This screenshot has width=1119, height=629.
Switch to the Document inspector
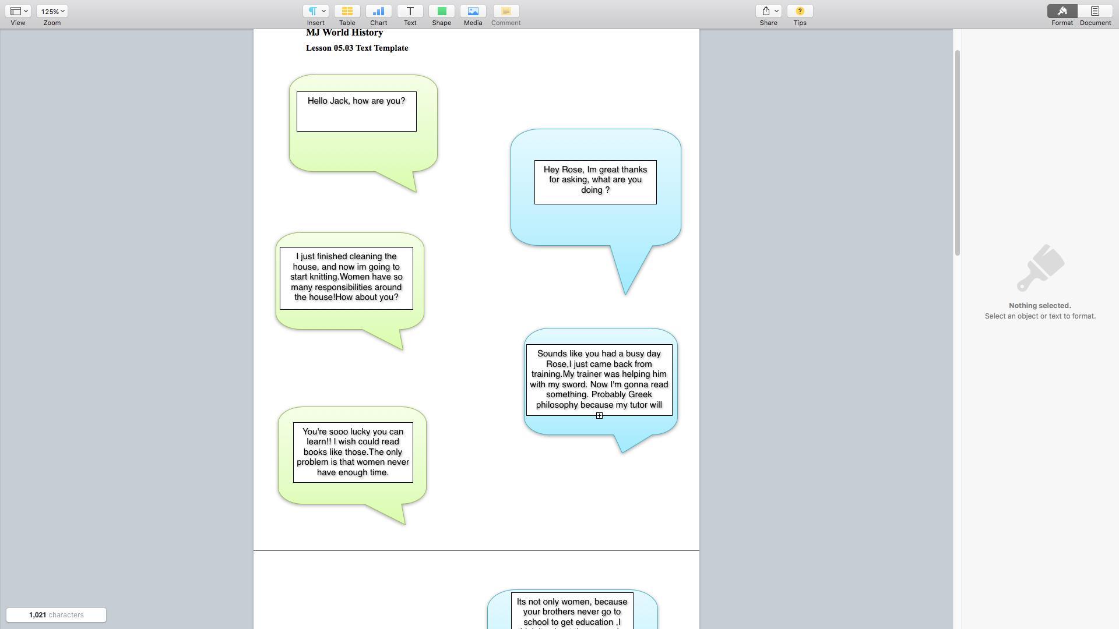(x=1095, y=11)
